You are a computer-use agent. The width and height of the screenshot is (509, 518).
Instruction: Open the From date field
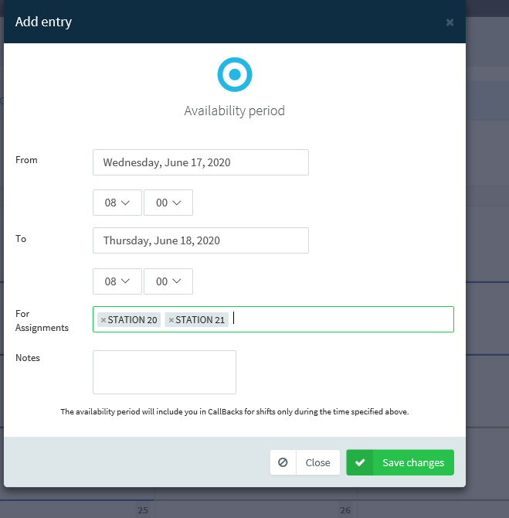click(201, 162)
